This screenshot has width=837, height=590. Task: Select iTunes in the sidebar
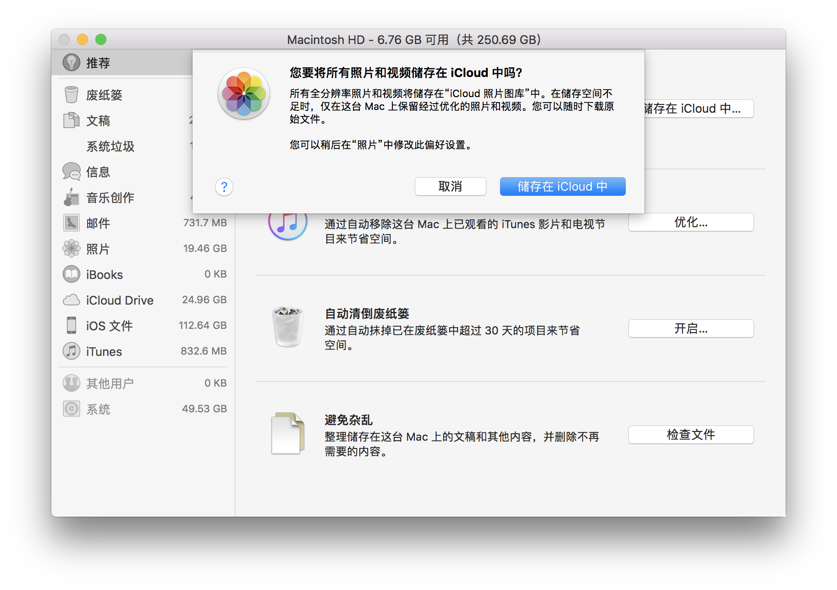pos(143,351)
